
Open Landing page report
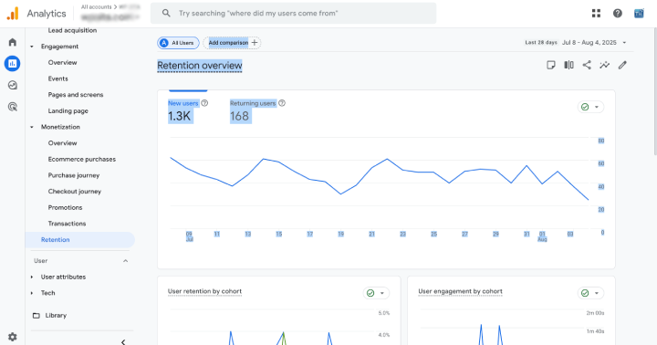tap(68, 111)
